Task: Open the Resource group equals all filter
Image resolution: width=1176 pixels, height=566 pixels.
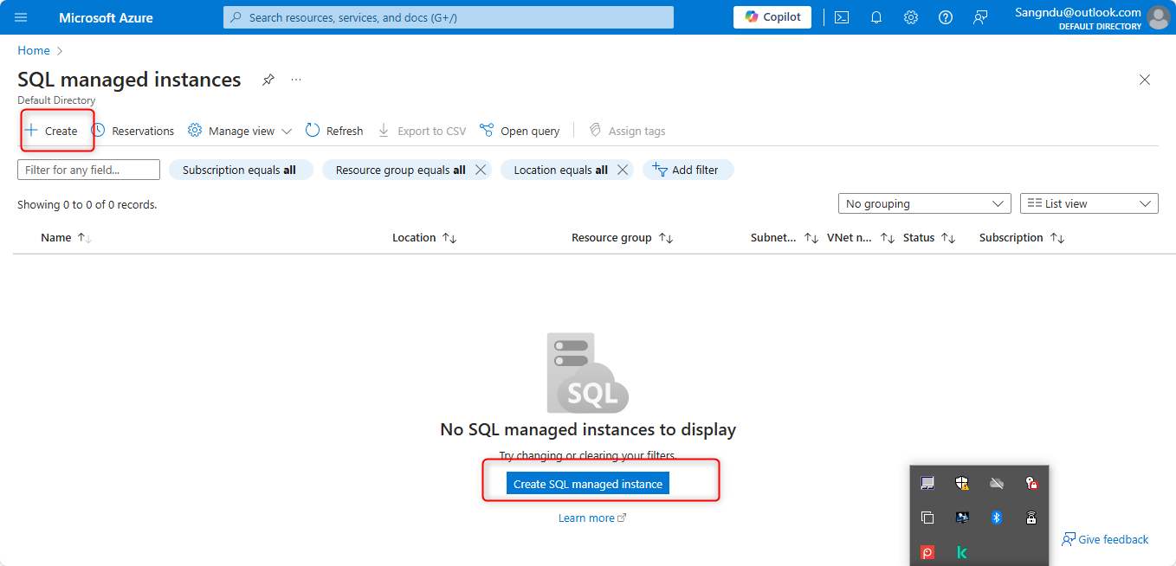Action: pyautogui.click(x=400, y=170)
